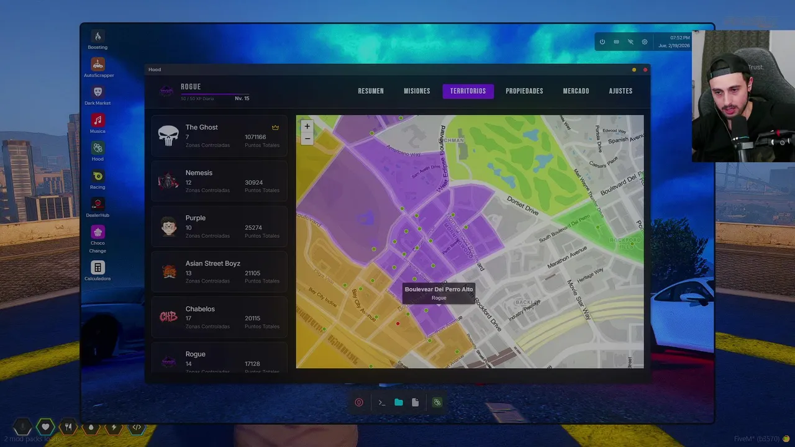
Task: Open the terminal icon in dock
Action: (382, 402)
